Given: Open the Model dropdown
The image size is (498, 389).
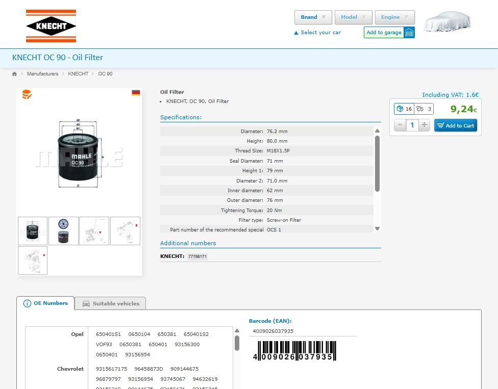Looking at the screenshot, I should 353,17.
